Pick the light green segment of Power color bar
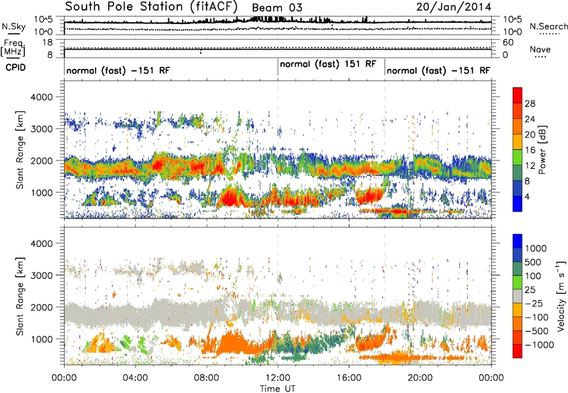 (518, 157)
